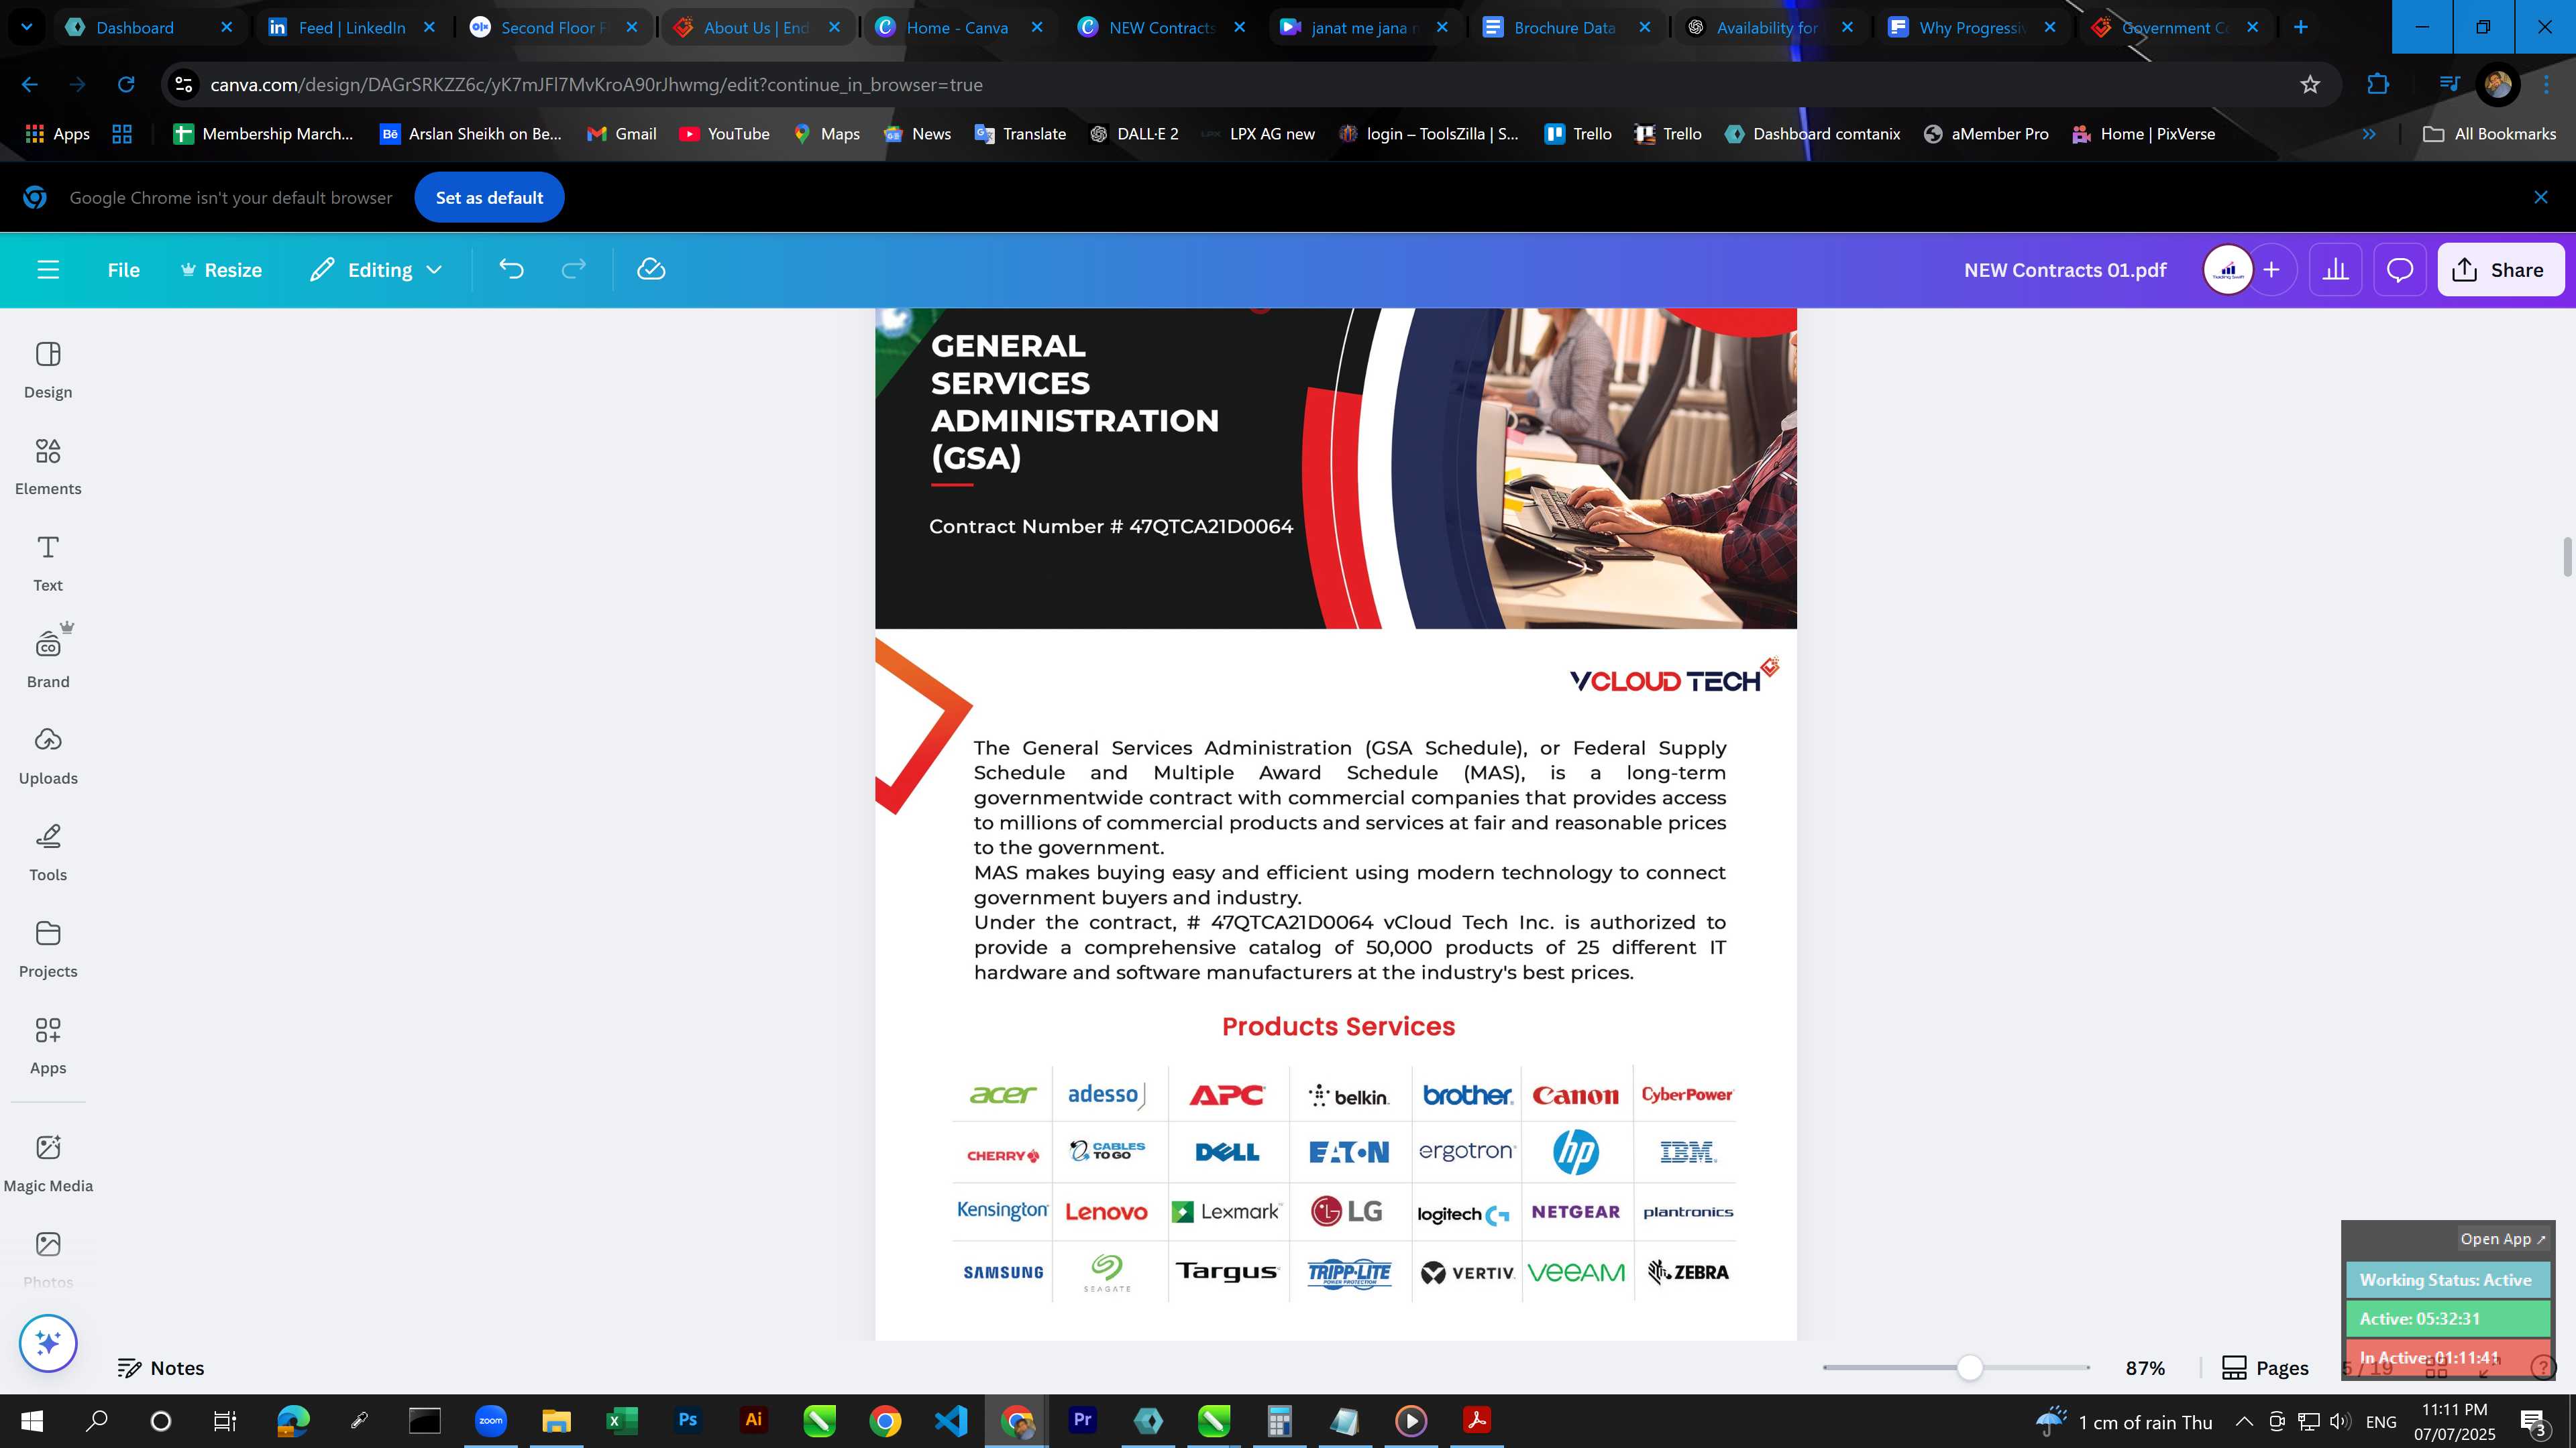Open the Uploads panel

pos(48,756)
